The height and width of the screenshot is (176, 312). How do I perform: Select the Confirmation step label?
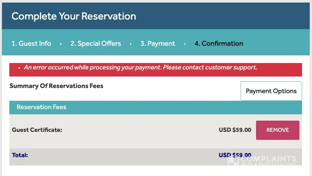[x=219, y=44]
